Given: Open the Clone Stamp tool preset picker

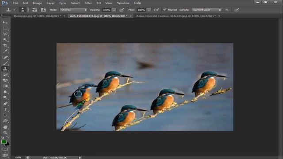Looking at the screenshot, I should pos(10,10).
